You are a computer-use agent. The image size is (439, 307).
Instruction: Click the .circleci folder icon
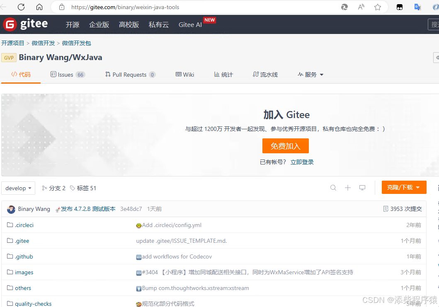point(10,225)
